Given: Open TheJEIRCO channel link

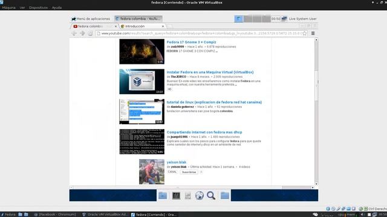Looking at the screenshot, I should [178, 77].
